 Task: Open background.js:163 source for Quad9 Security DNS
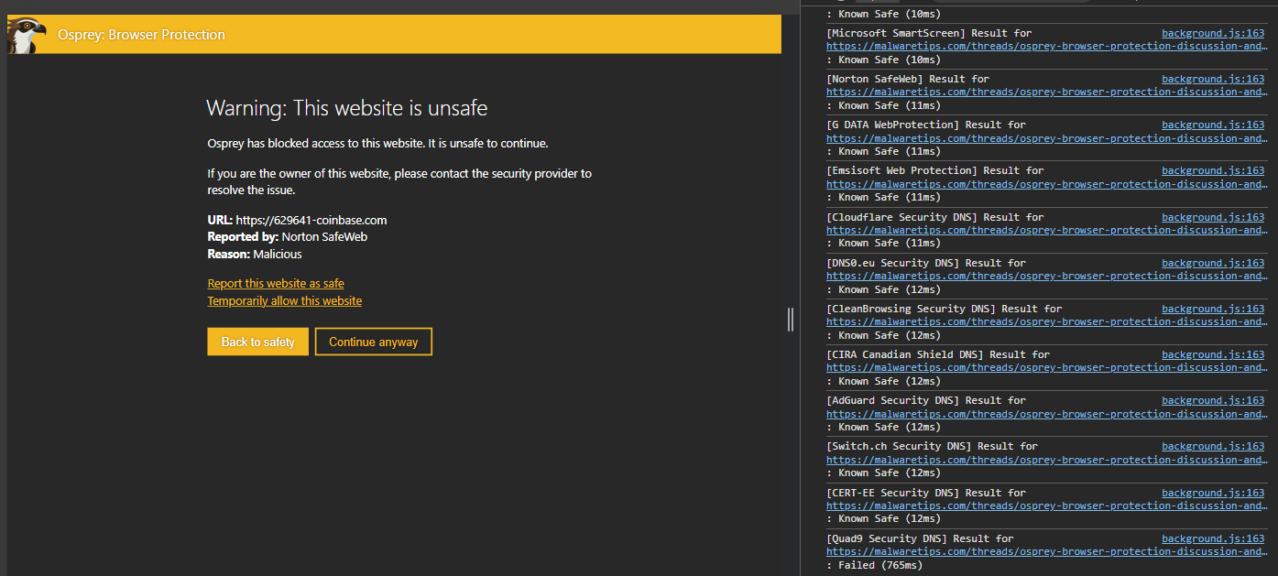(x=1213, y=538)
